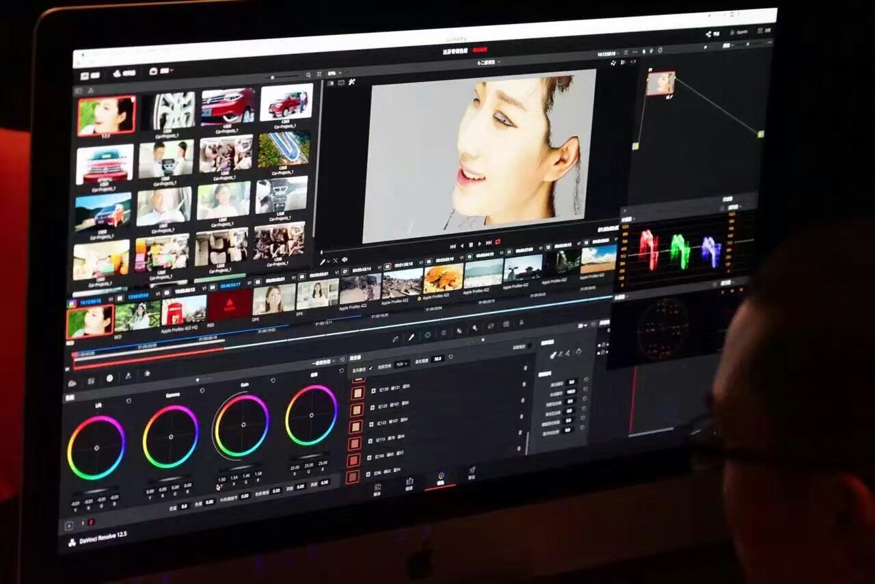Toggle checkbox for the second tracker color row
The image size is (875, 584).
(373, 408)
